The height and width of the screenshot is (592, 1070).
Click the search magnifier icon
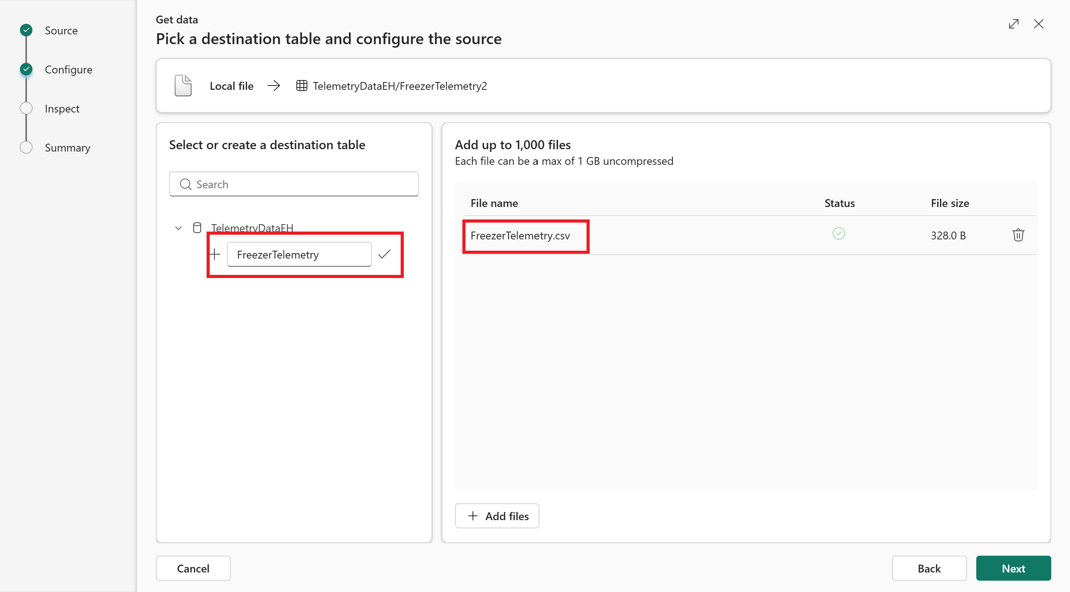point(185,184)
